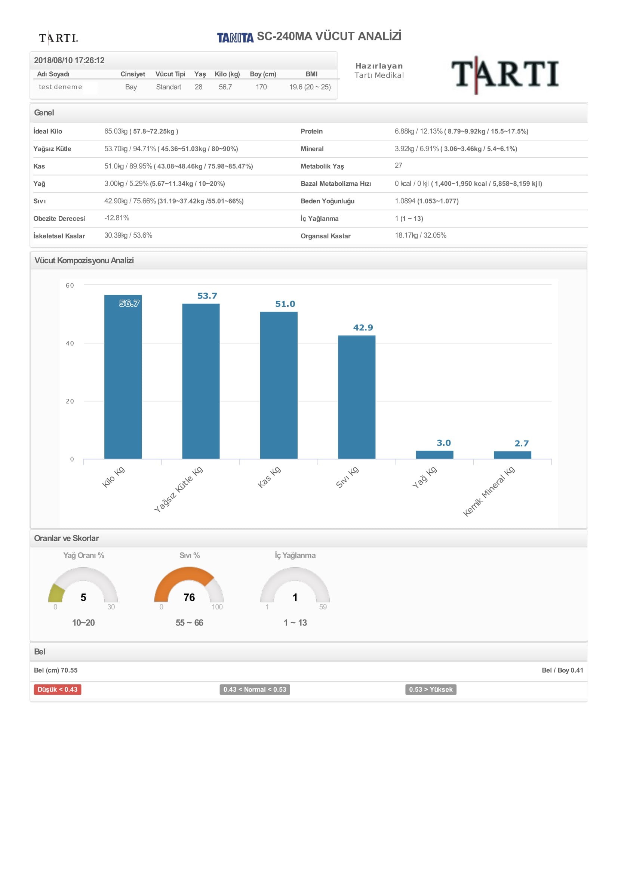Select the Yağsız Kütle bar in chart
The height and width of the screenshot is (874, 618).
201,381
